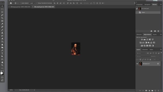The width and height of the screenshot is (163, 92).
Task: Add a Black & White adjustment
Action: [146, 43]
